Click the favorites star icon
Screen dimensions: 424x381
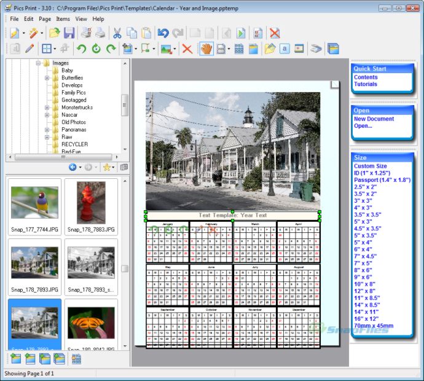107,167
